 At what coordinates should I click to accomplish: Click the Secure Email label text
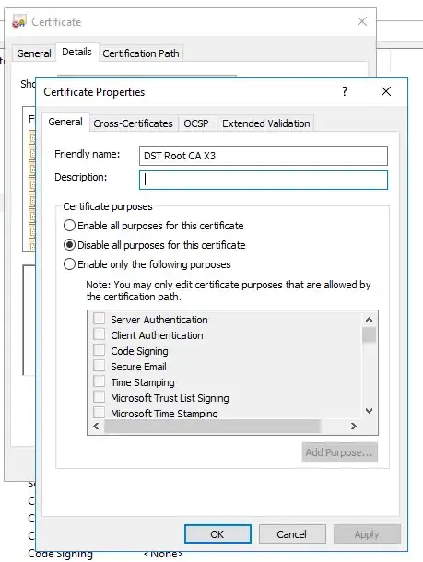138,367
